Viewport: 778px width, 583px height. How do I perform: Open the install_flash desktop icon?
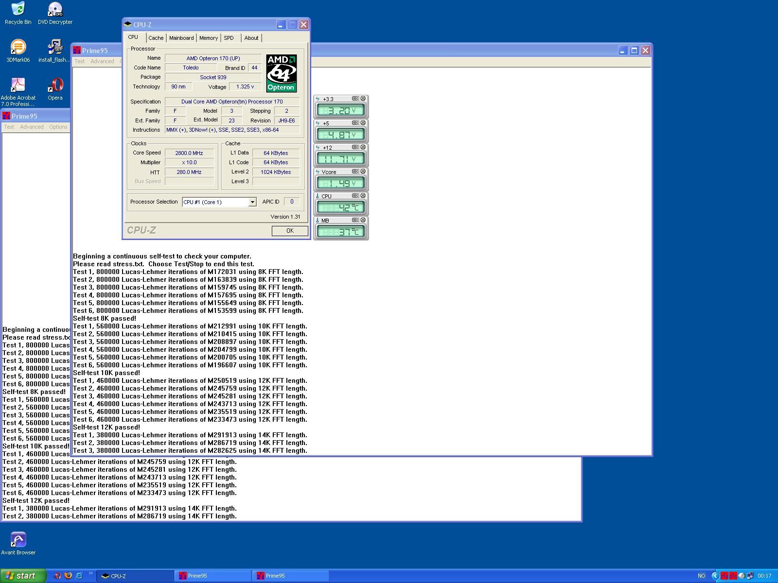click(55, 51)
